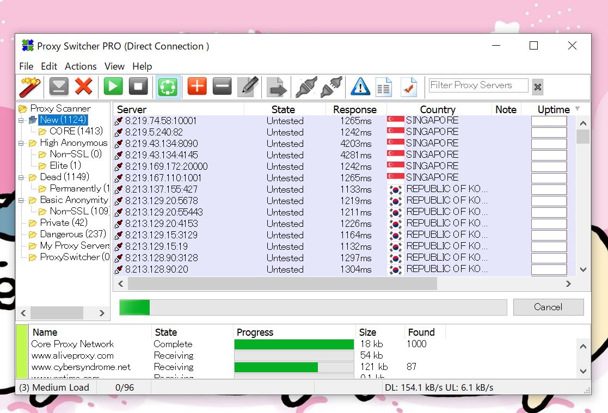Click the dynamite wizard toolbar icon
Image resolution: width=608 pixels, height=413 pixels.
30,87
